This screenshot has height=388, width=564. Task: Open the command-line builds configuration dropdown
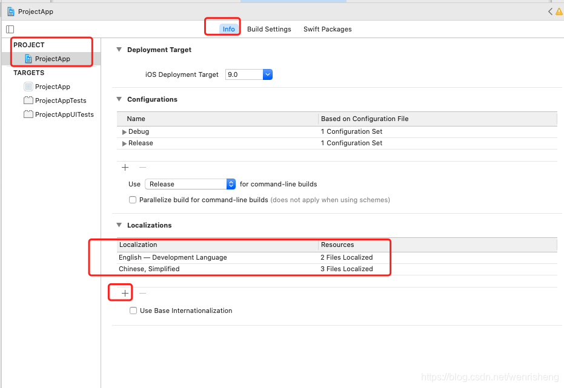point(190,184)
